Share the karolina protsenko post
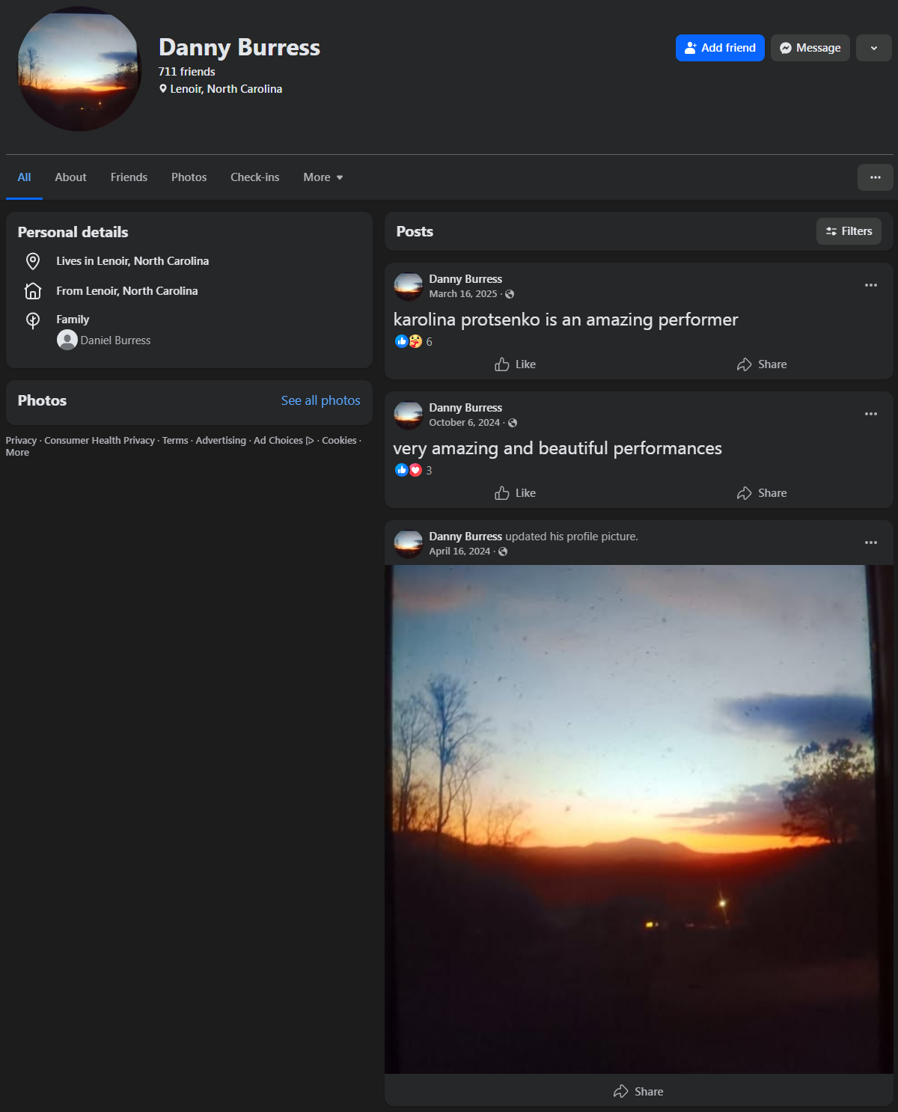This screenshot has width=898, height=1112. click(762, 364)
